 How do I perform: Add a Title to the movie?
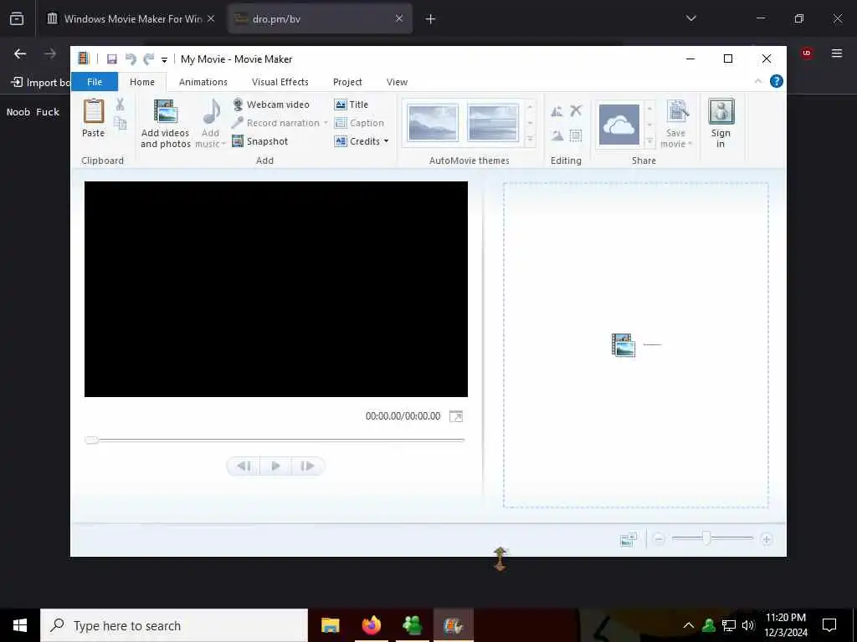(x=352, y=104)
